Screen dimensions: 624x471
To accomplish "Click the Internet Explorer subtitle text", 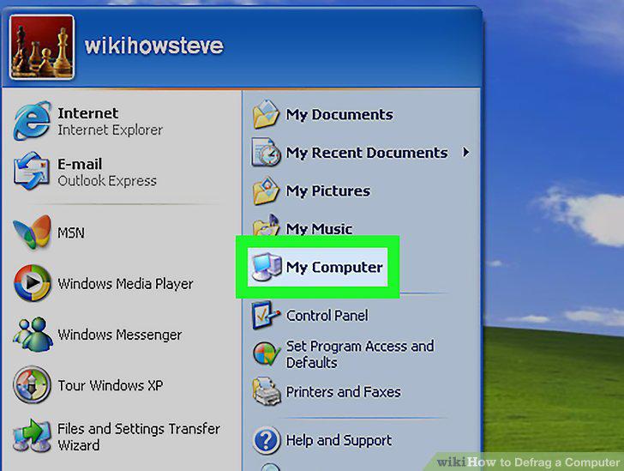I will [x=111, y=130].
